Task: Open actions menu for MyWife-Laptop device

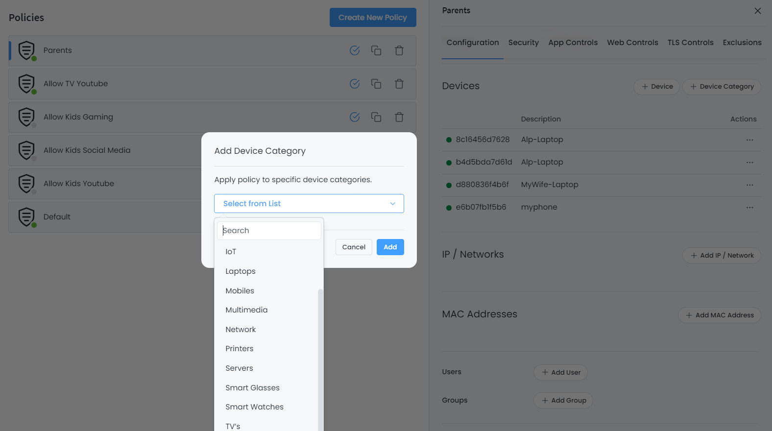Action: pyautogui.click(x=749, y=185)
